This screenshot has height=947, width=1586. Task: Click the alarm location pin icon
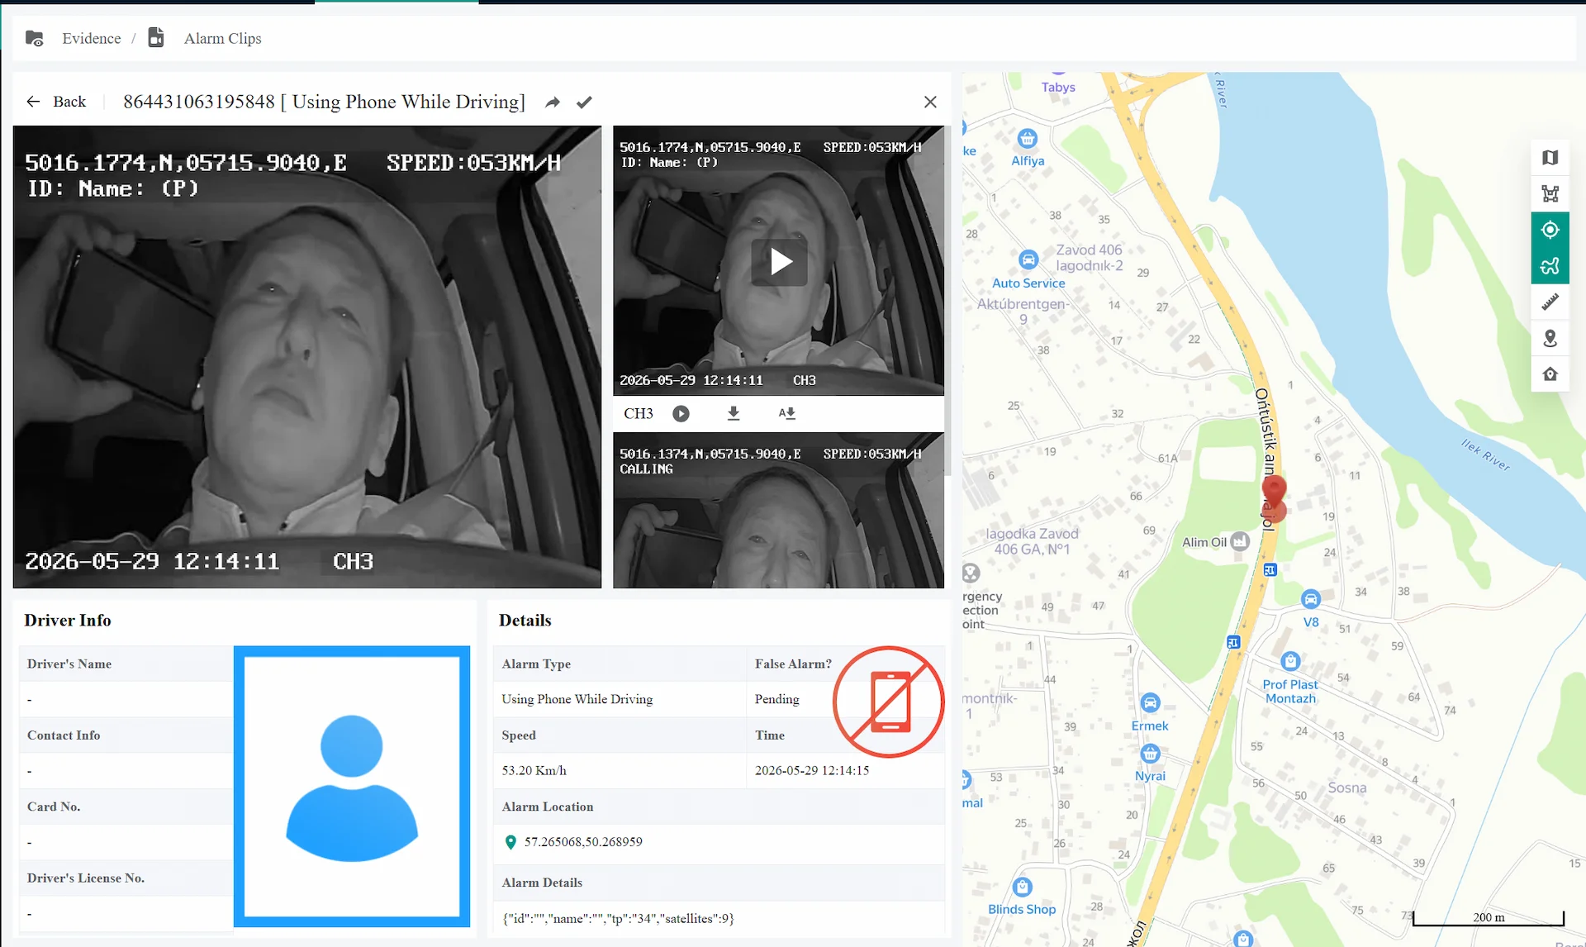[x=510, y=842]
